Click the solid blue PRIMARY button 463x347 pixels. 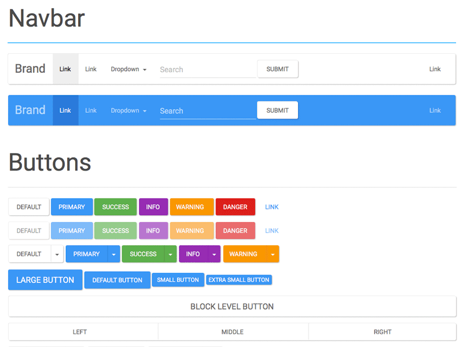72,207
